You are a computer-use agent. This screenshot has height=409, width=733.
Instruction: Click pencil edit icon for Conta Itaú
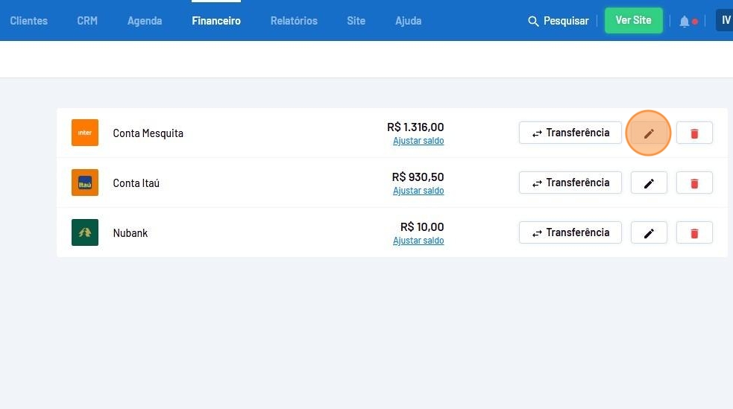click(x=649, y=183)
